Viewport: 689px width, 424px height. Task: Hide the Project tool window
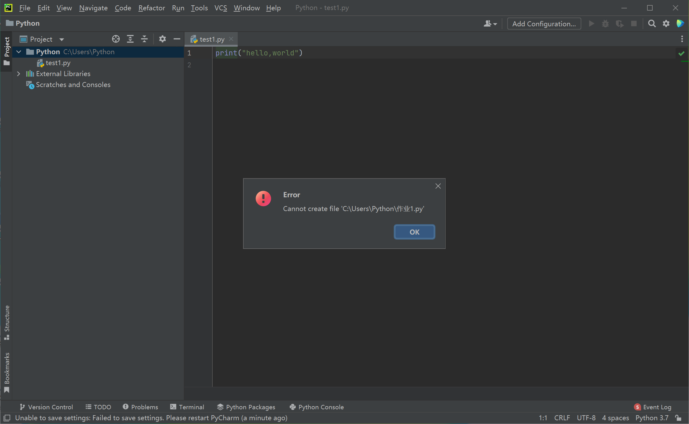177,39
